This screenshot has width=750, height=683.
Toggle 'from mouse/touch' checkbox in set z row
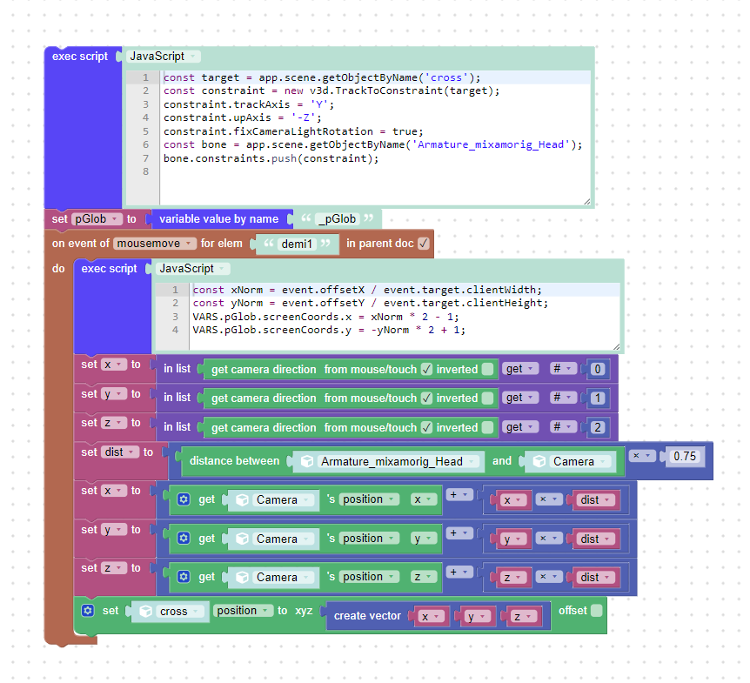[x=426, y=427]
